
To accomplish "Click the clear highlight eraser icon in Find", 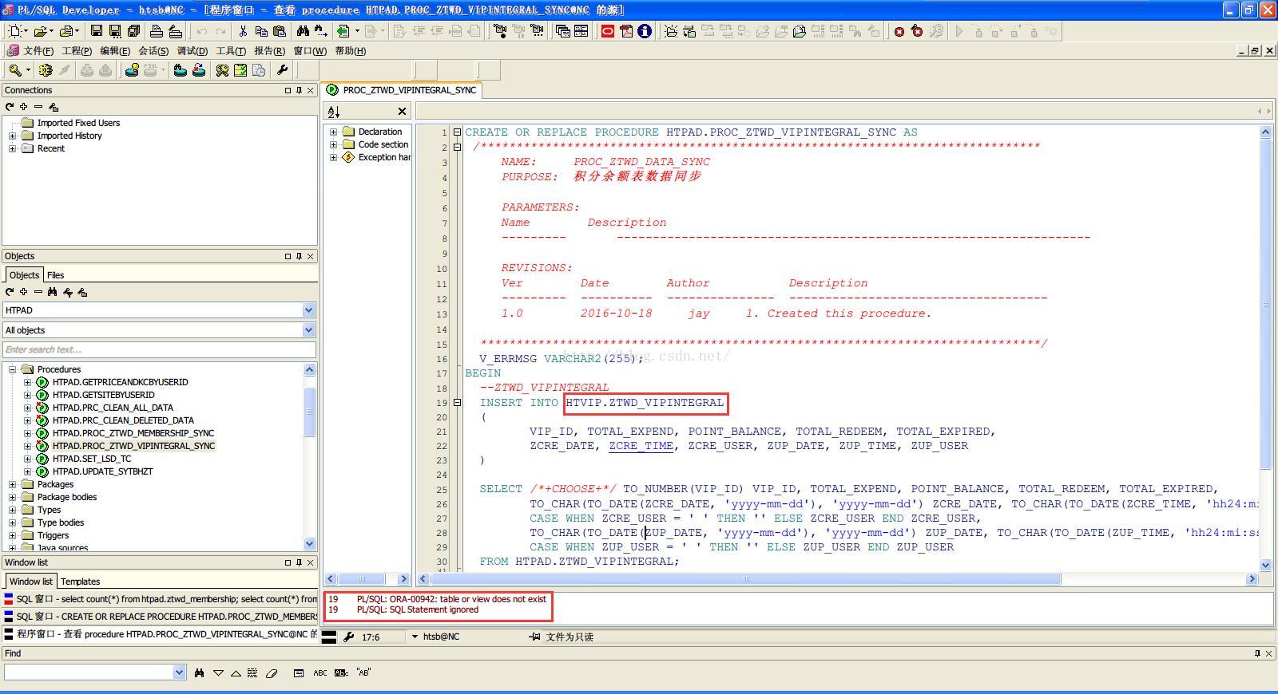I will [x=272, y=673].
